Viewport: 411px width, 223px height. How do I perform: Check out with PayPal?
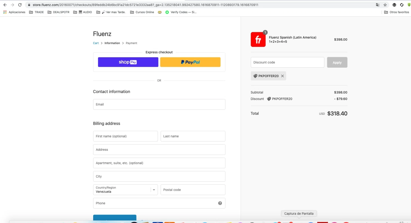point(190,62)
